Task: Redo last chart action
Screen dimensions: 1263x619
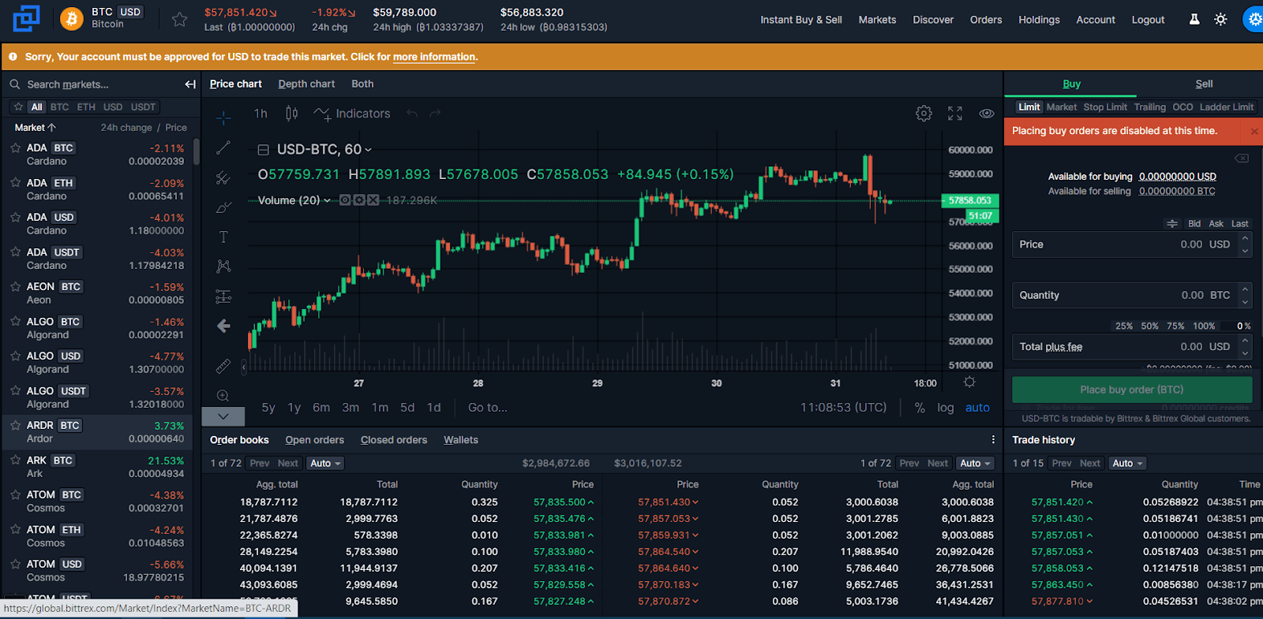Action: click(435, 114)
